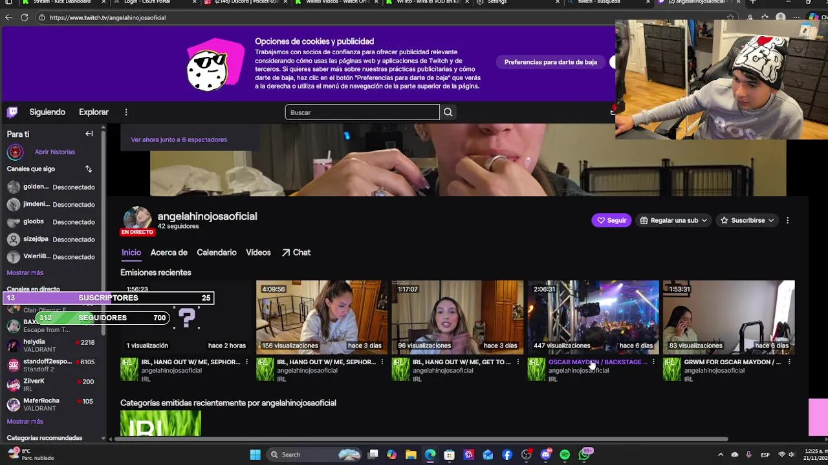Click Preferencias para darte de baja
Viewport: 828px width, 465px height.
550,62
